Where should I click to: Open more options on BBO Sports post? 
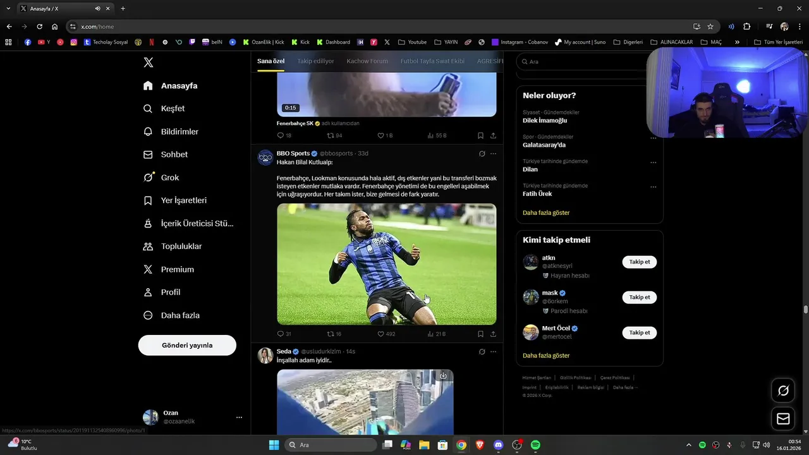[x=494, y=154]
